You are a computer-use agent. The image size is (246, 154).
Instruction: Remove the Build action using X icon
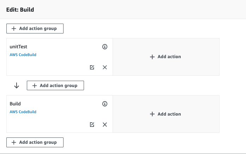(x=105, y=124)
